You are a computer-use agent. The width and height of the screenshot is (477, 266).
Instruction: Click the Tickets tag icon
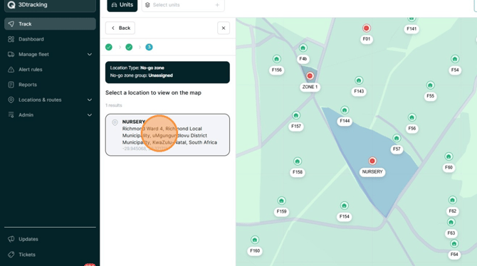[11, 255]
